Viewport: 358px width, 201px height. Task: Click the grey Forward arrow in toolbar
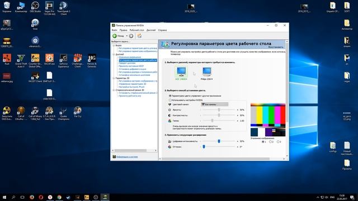(131, 36)
